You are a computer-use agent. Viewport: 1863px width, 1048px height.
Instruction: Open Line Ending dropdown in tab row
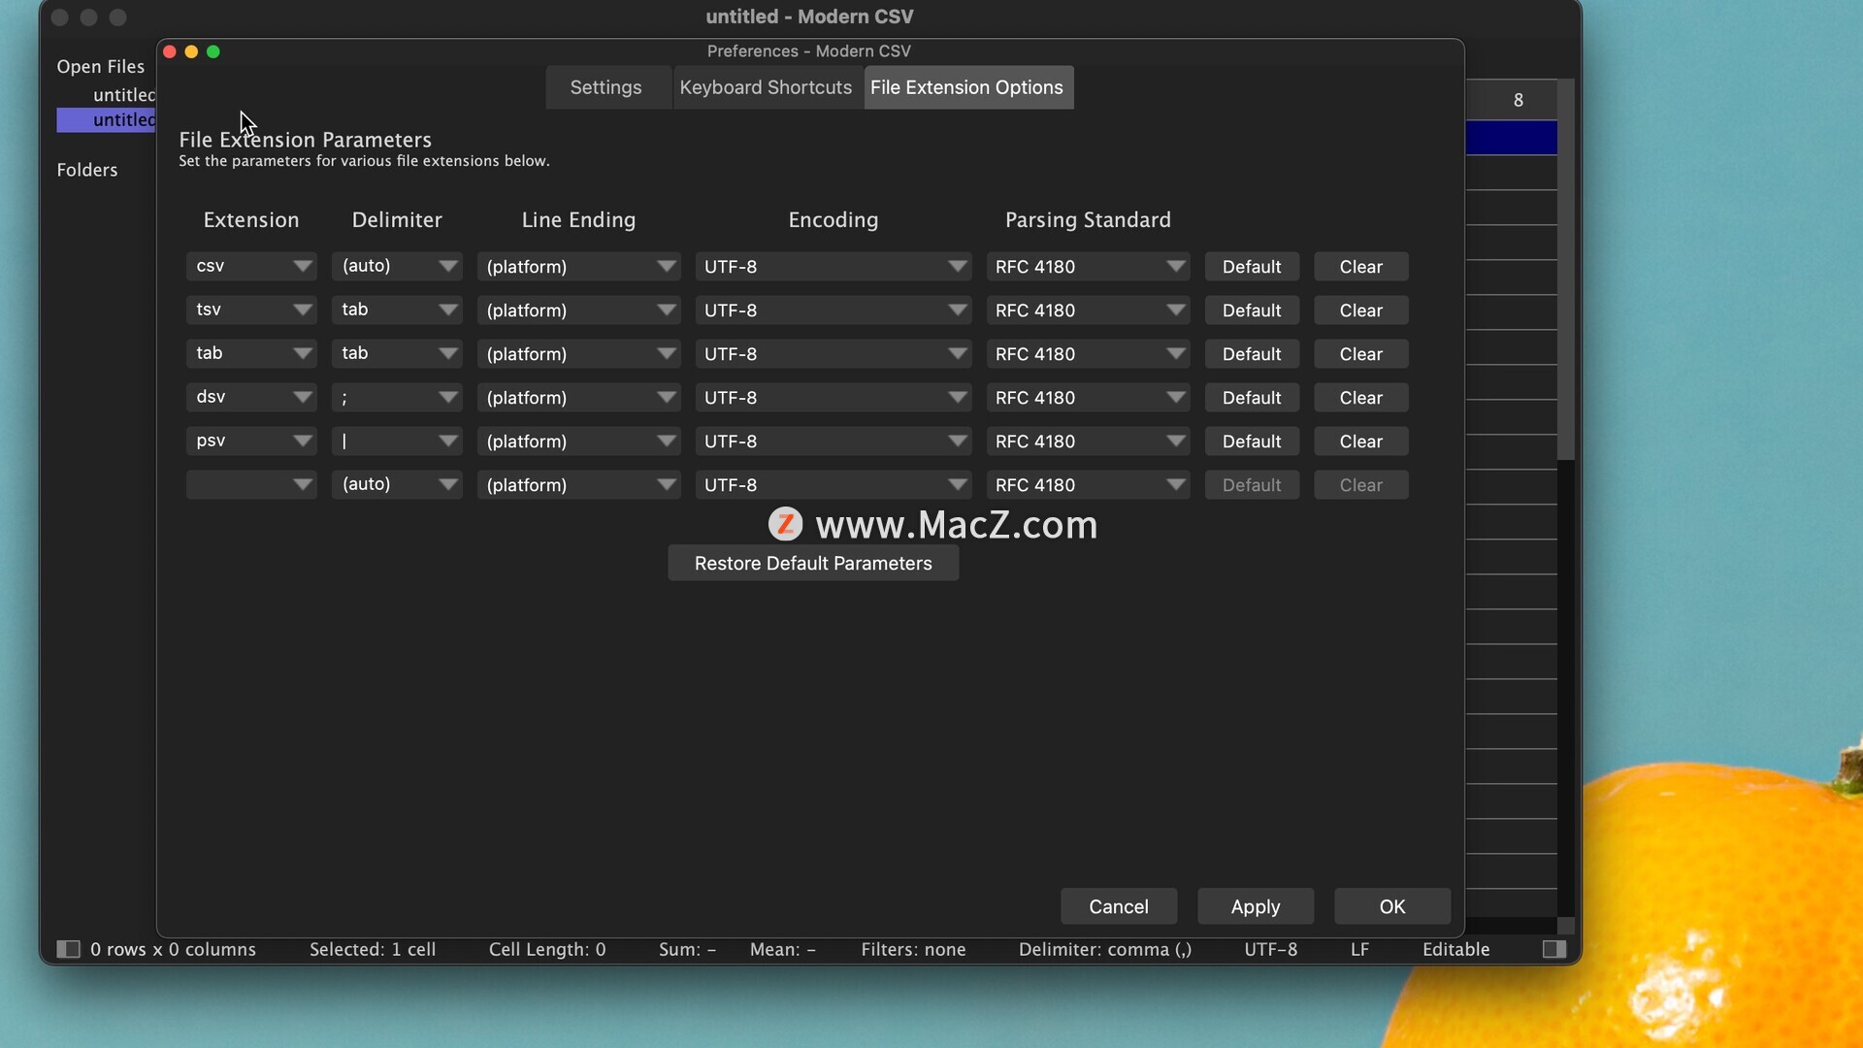click(x=578, y=353)
